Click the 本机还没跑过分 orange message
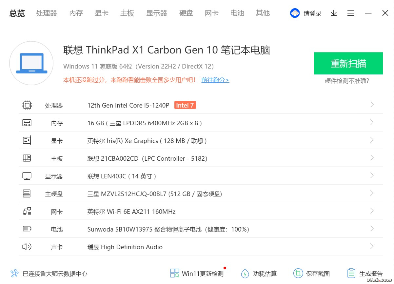This screenshot has width=394, height=284. [x=130, y=80]
